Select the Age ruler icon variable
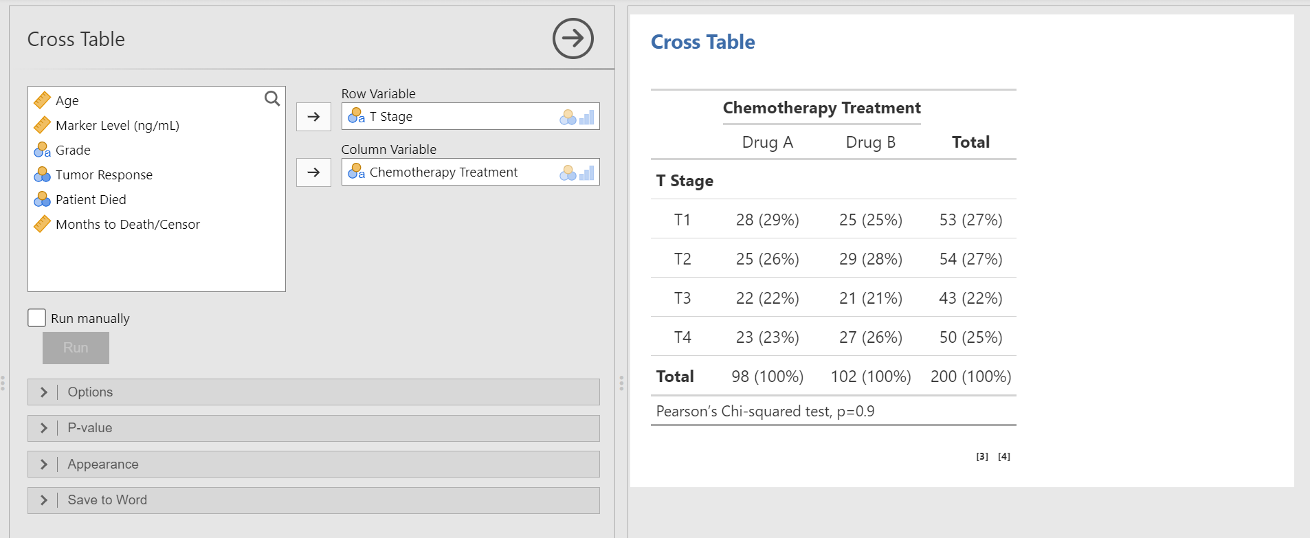1310x538 pixels. (42, 100)
